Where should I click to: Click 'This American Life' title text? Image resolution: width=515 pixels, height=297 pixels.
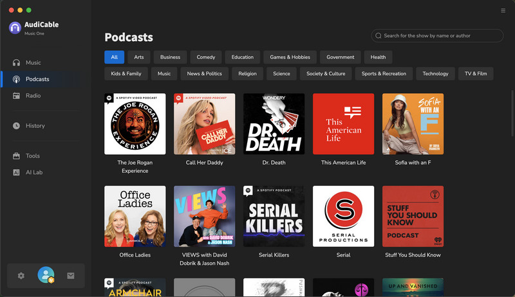point(343,163)
